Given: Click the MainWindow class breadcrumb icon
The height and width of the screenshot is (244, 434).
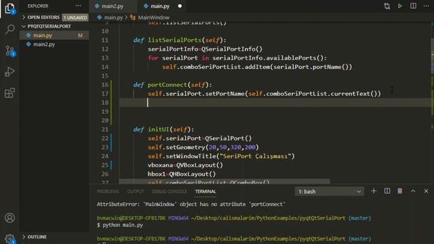Looking at the screenshot, I should pos(133,18).
